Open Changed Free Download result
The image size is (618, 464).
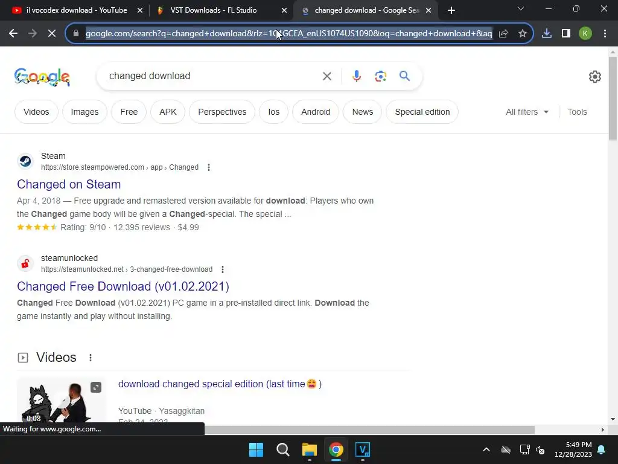click(x=123, y=286)
